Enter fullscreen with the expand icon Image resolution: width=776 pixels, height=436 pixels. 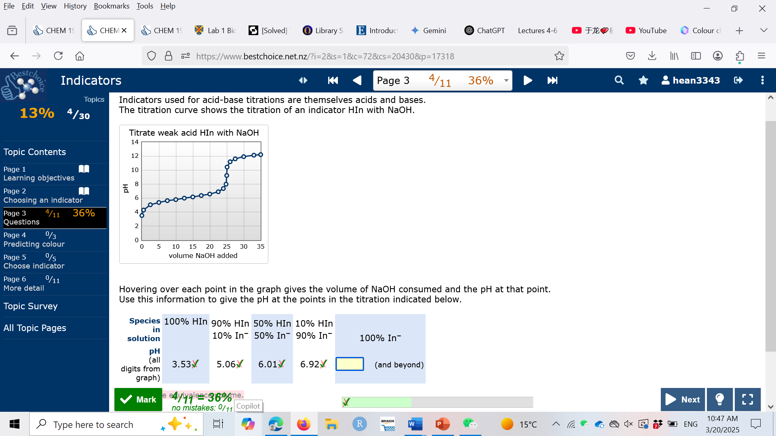[x=747, y=399]
